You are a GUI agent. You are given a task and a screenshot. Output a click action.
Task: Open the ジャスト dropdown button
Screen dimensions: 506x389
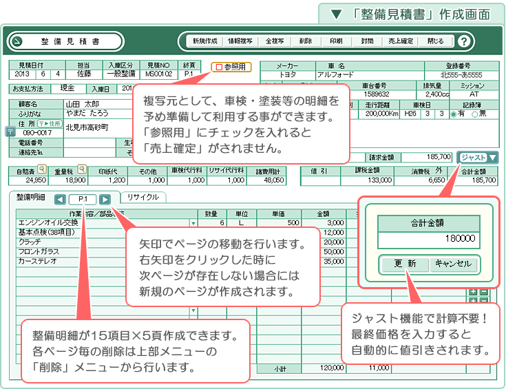(478, 158)
